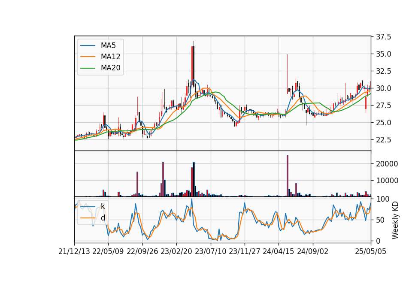Click the 20000 volume axis tick label

pos(387,164)
